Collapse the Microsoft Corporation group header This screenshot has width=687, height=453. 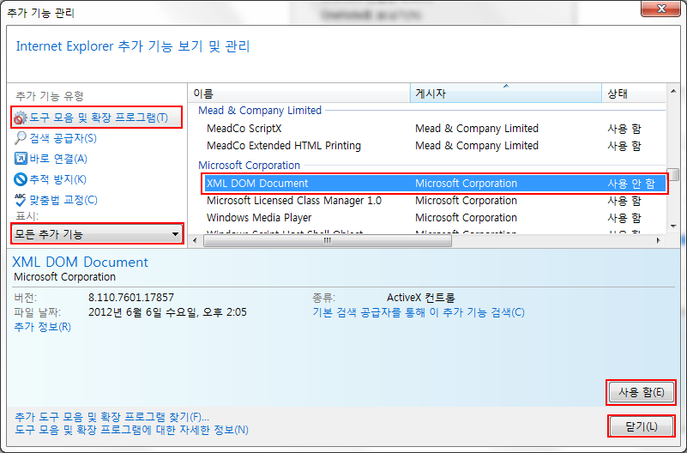pyautogui.click(x=249, y=166)
